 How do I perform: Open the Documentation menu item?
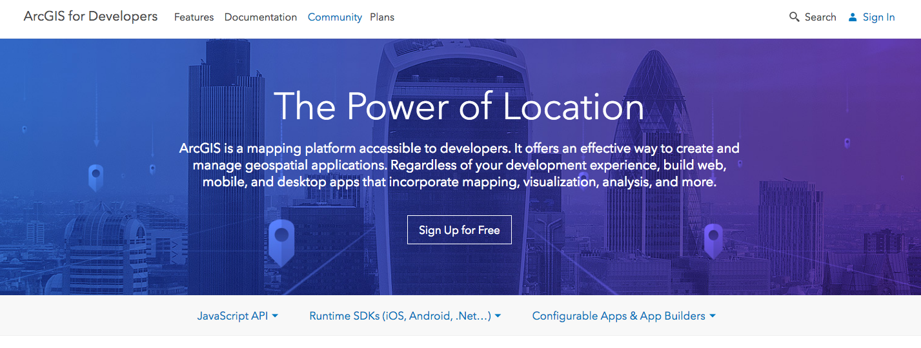click(261, 17)
